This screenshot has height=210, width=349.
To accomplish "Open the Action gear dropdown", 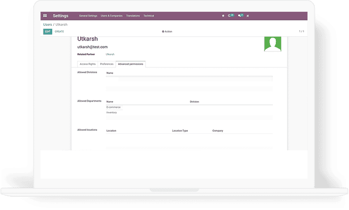I will 167,31.
